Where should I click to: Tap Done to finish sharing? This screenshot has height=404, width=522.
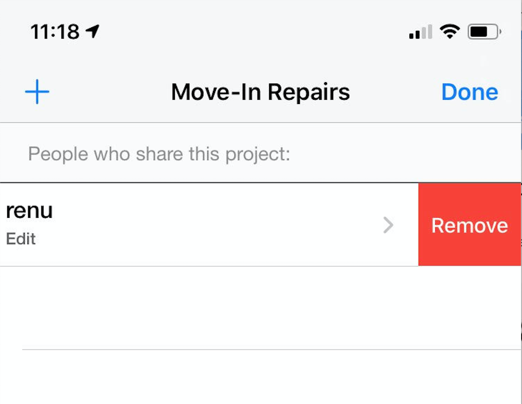coord(470,92)
